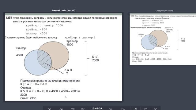Pause the presentation timer
The width and height of the screenshot is (196, 110).
click(110, 109)
